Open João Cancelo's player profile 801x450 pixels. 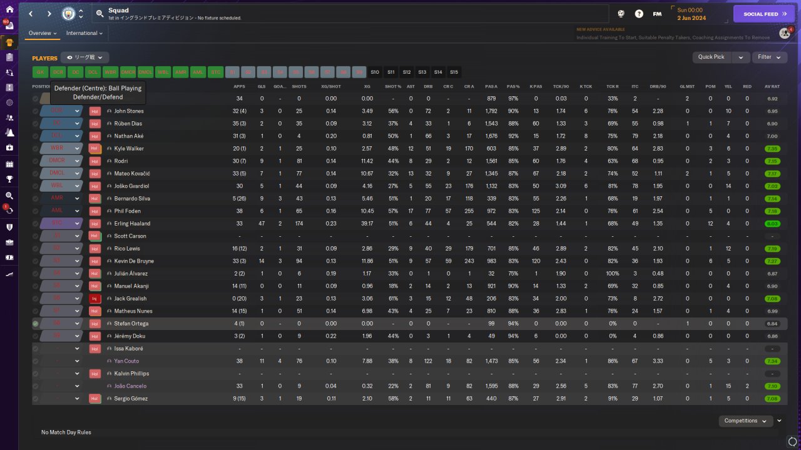pos(130,386)
